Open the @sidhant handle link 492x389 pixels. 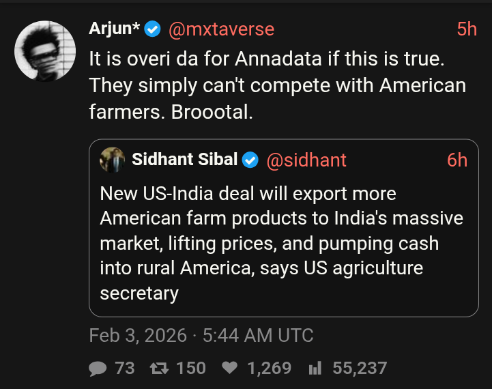pos(306,160)
